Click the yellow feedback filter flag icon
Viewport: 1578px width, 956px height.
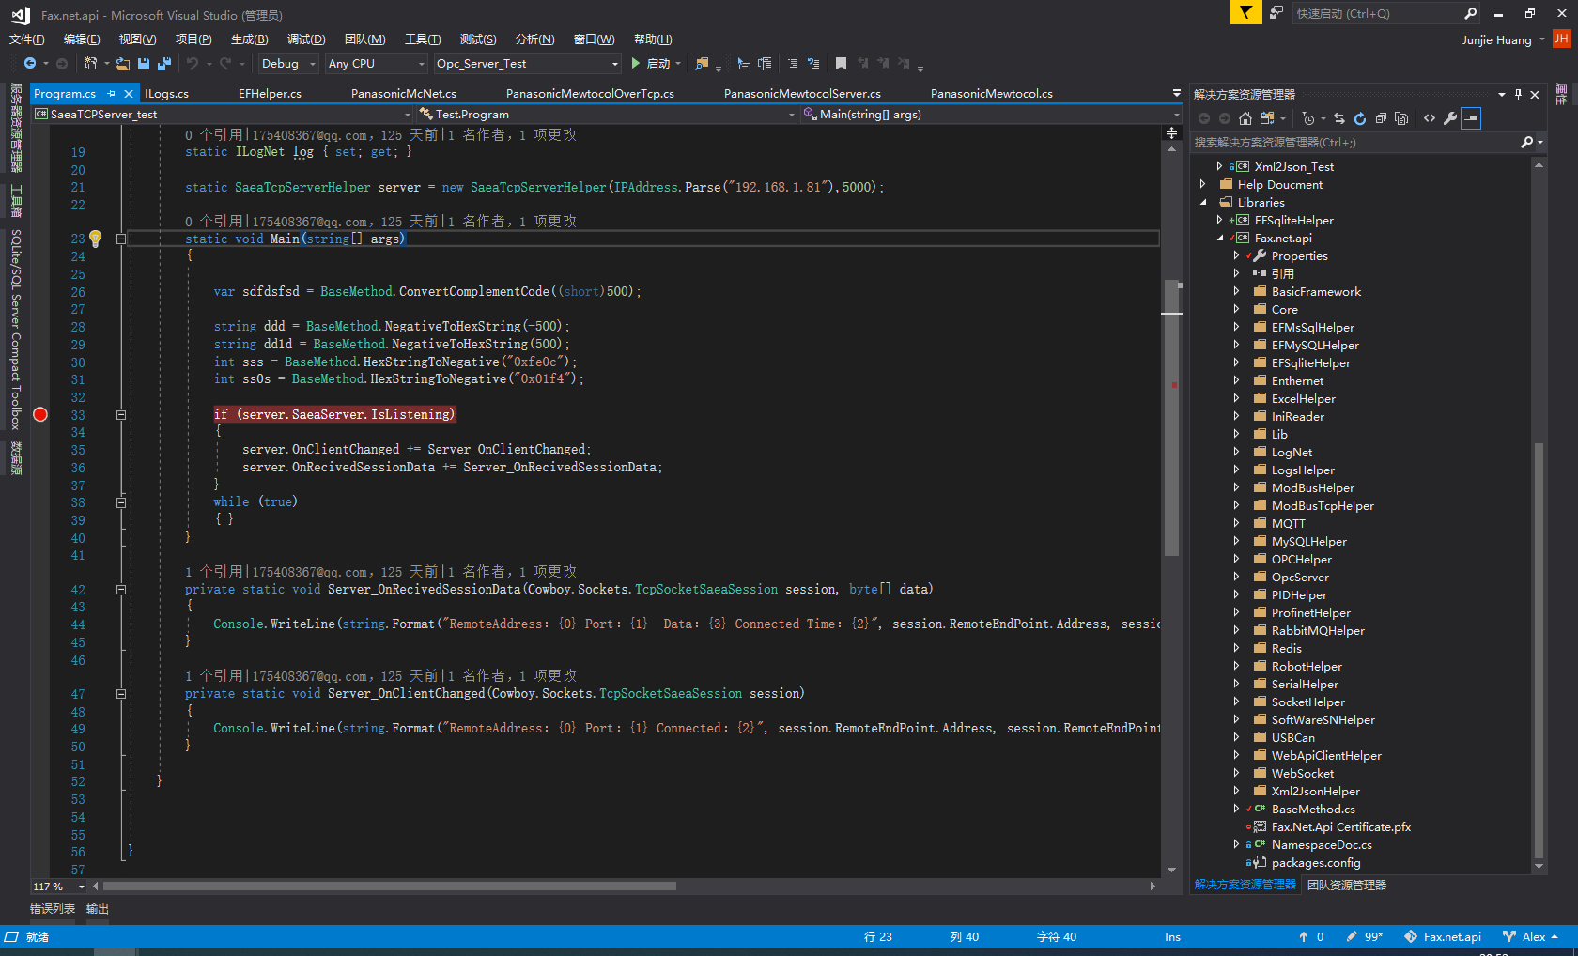point(1245,13)
